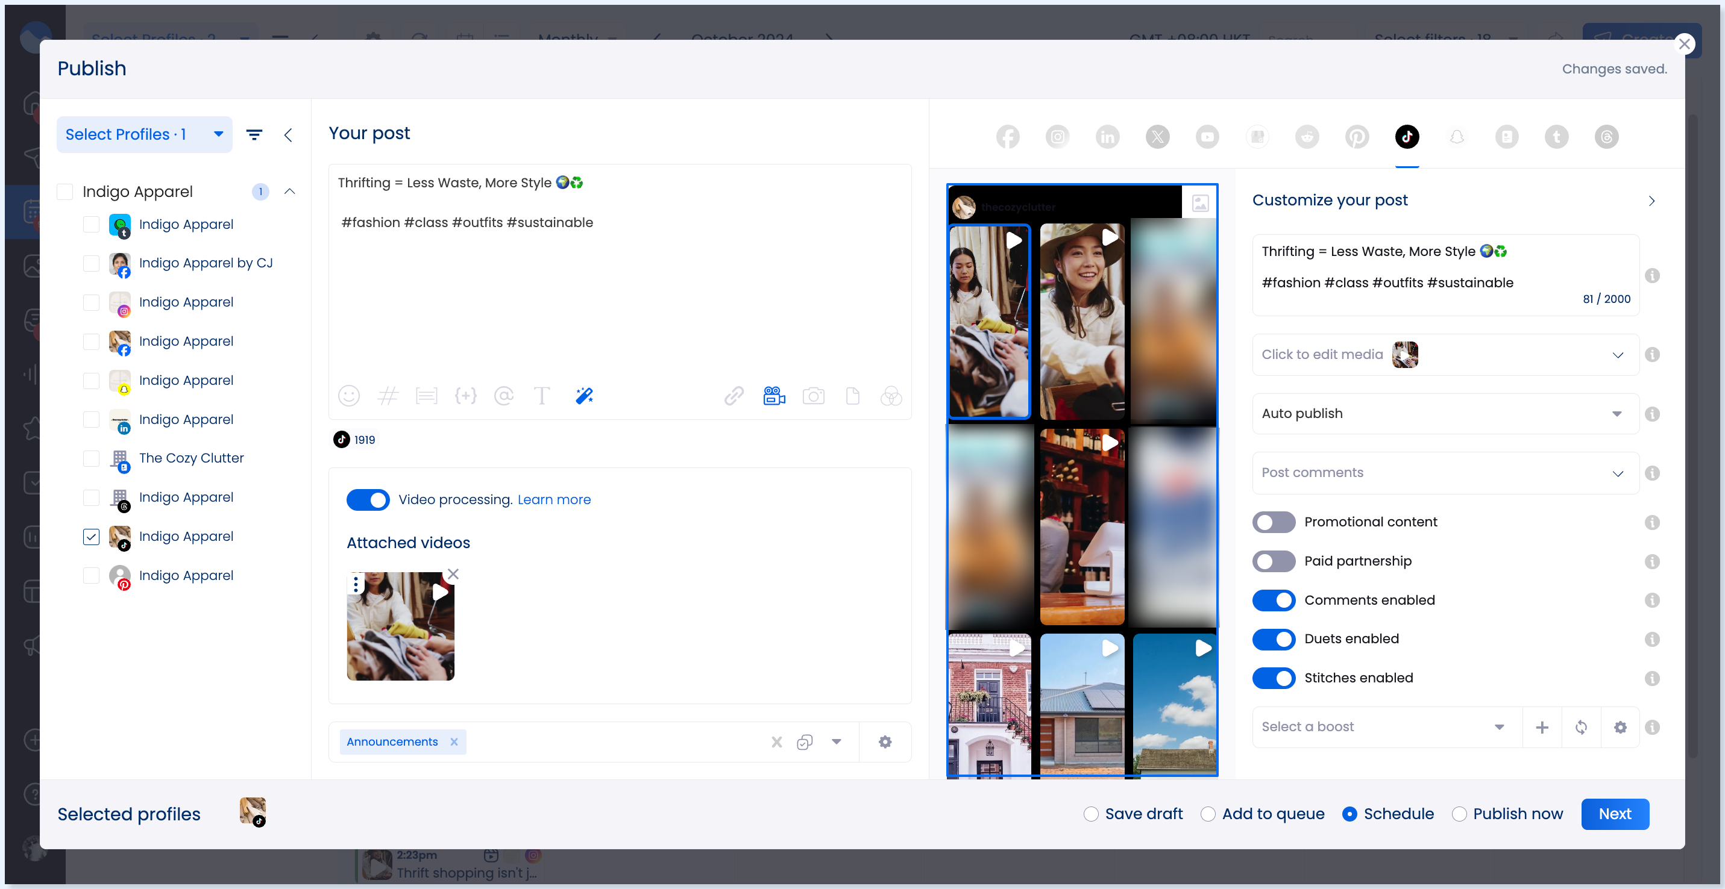Click the photo camera upload icon

tap(813, 396)
